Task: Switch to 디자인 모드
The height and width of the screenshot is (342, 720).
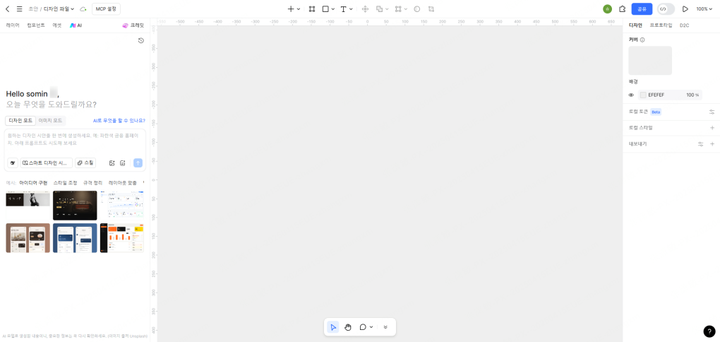Action: (x=20, y=120)
